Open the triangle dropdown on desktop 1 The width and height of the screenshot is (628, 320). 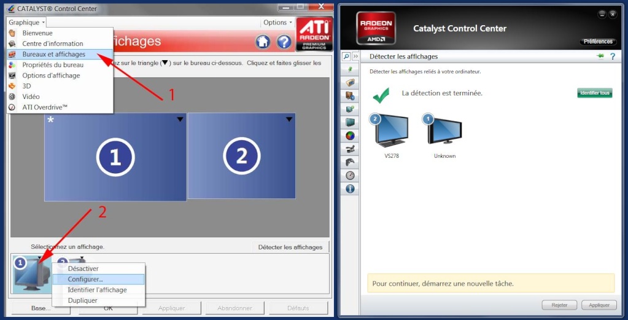(180, 119)
